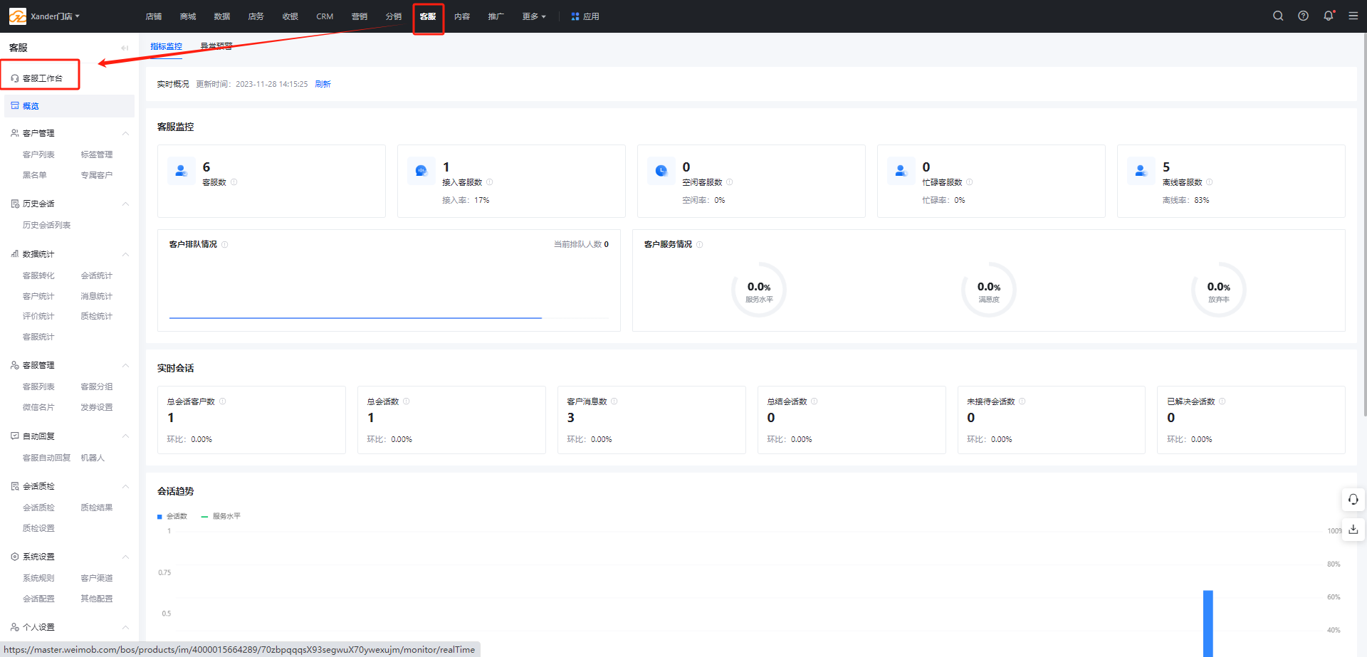Click the info icon next to 总会话客户数
Image resolution: width=1367 pixels, height=657 pixels.
tap(223, 401)
